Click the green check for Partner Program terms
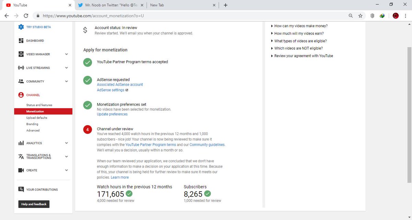The width and height of the screenshot is (412, 220). (88, 63)
